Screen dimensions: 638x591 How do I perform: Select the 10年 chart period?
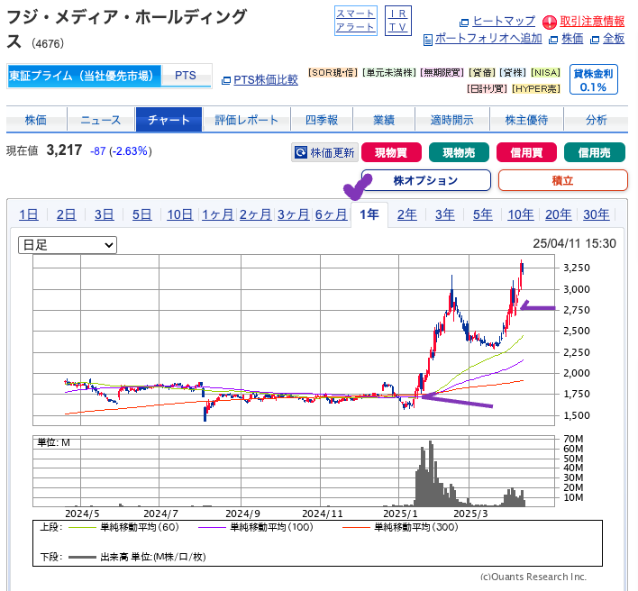pos(521,214)
